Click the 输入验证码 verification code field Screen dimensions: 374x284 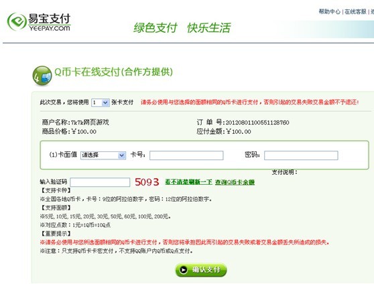coord(100,182)
